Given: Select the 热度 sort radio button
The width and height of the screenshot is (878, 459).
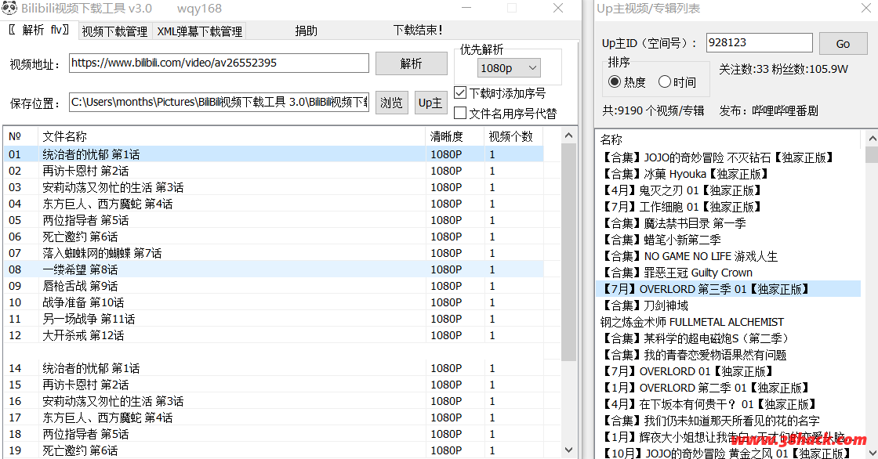Looking at the screenshot, I should tap(615, 81).
